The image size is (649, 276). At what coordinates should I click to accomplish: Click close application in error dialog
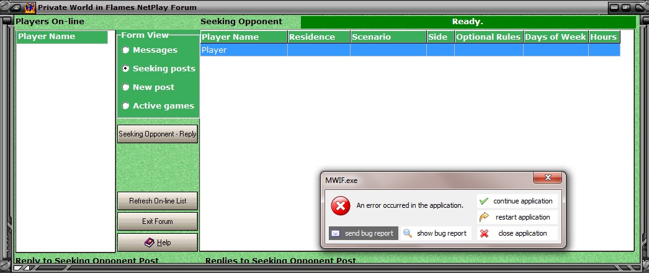[x=517, y=233]
